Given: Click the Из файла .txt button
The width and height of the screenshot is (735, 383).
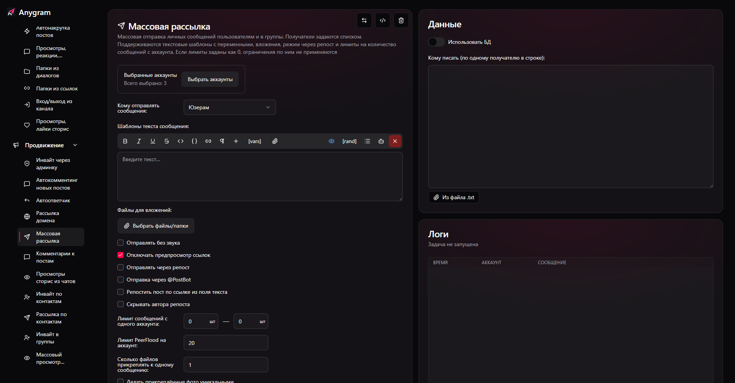Looking at the screenshot, I should [454, 197].
